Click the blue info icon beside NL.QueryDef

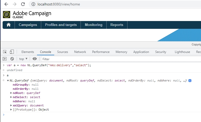tap(190, 81)
